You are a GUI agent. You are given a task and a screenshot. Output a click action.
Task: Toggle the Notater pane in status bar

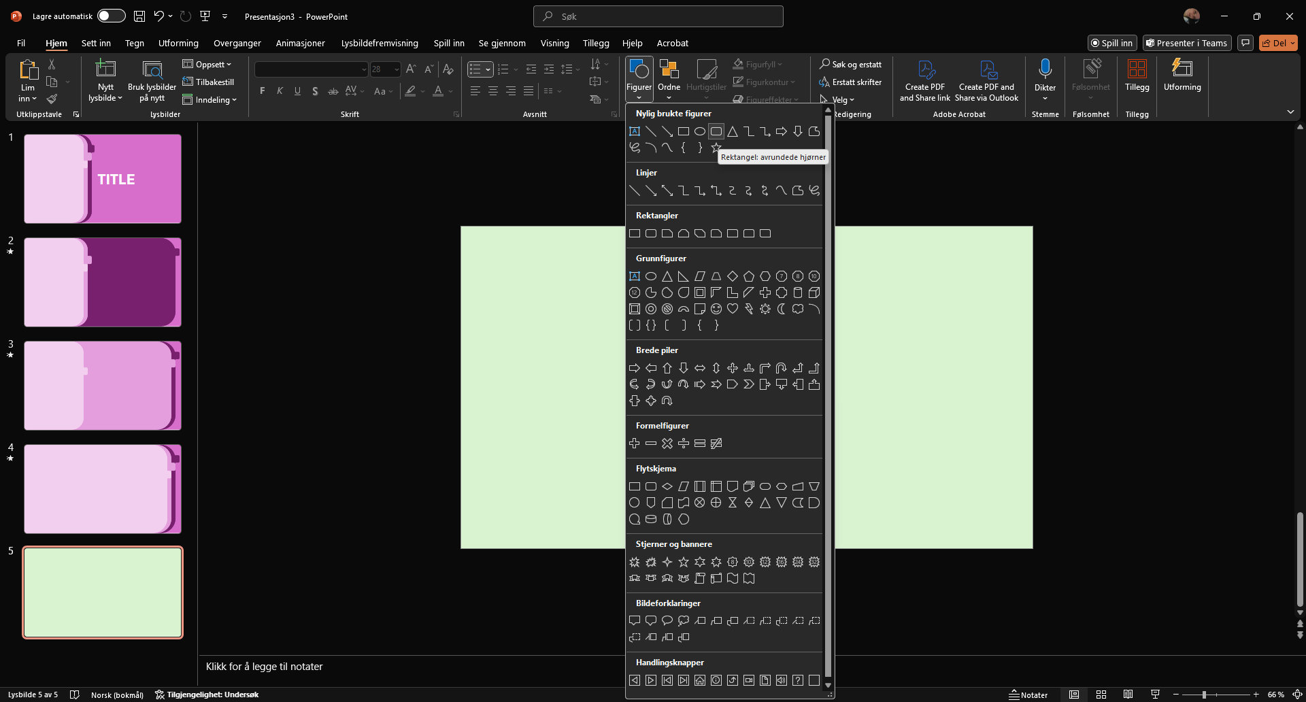click(x=1028, y=695)
